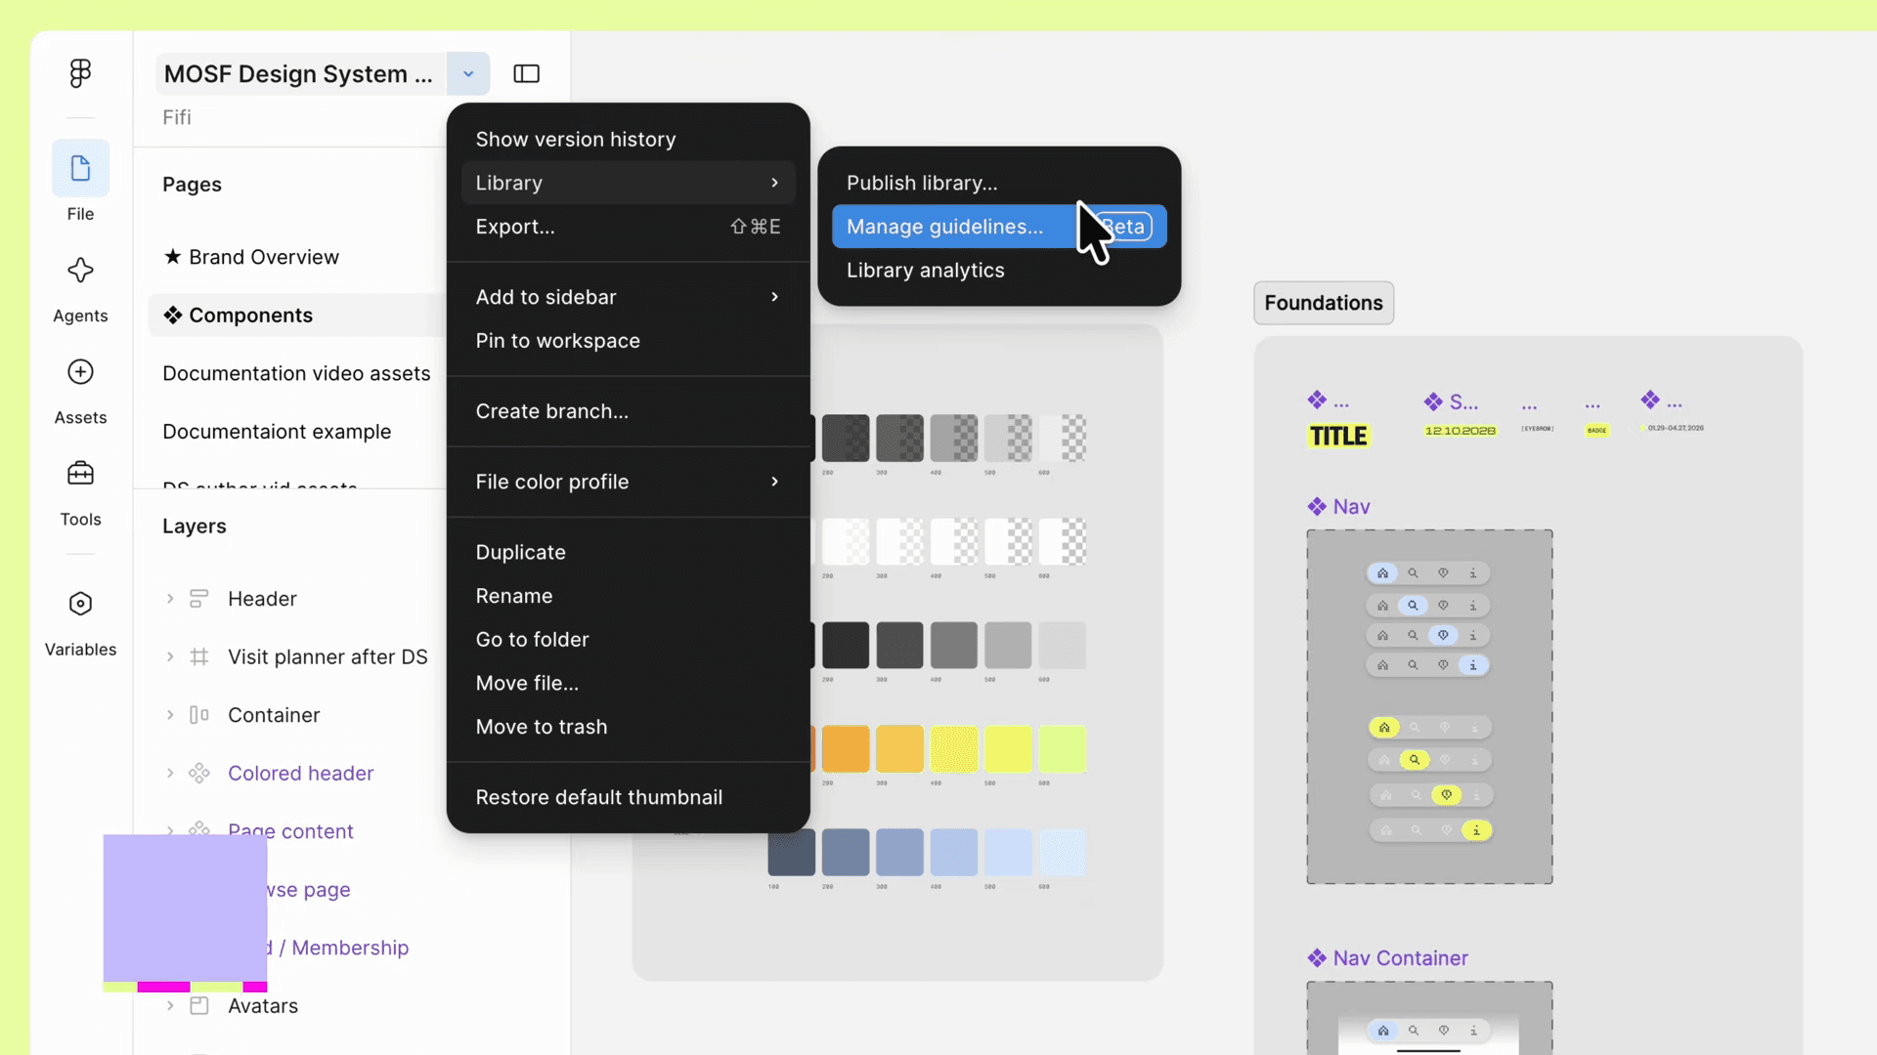Screen dimensions: 1877x1055
Task: Click the Avatars layer icon
Action: [x=199, y=1006]
